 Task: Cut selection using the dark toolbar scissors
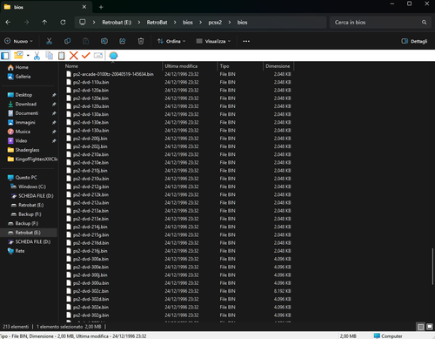click(x=49, y=41)
